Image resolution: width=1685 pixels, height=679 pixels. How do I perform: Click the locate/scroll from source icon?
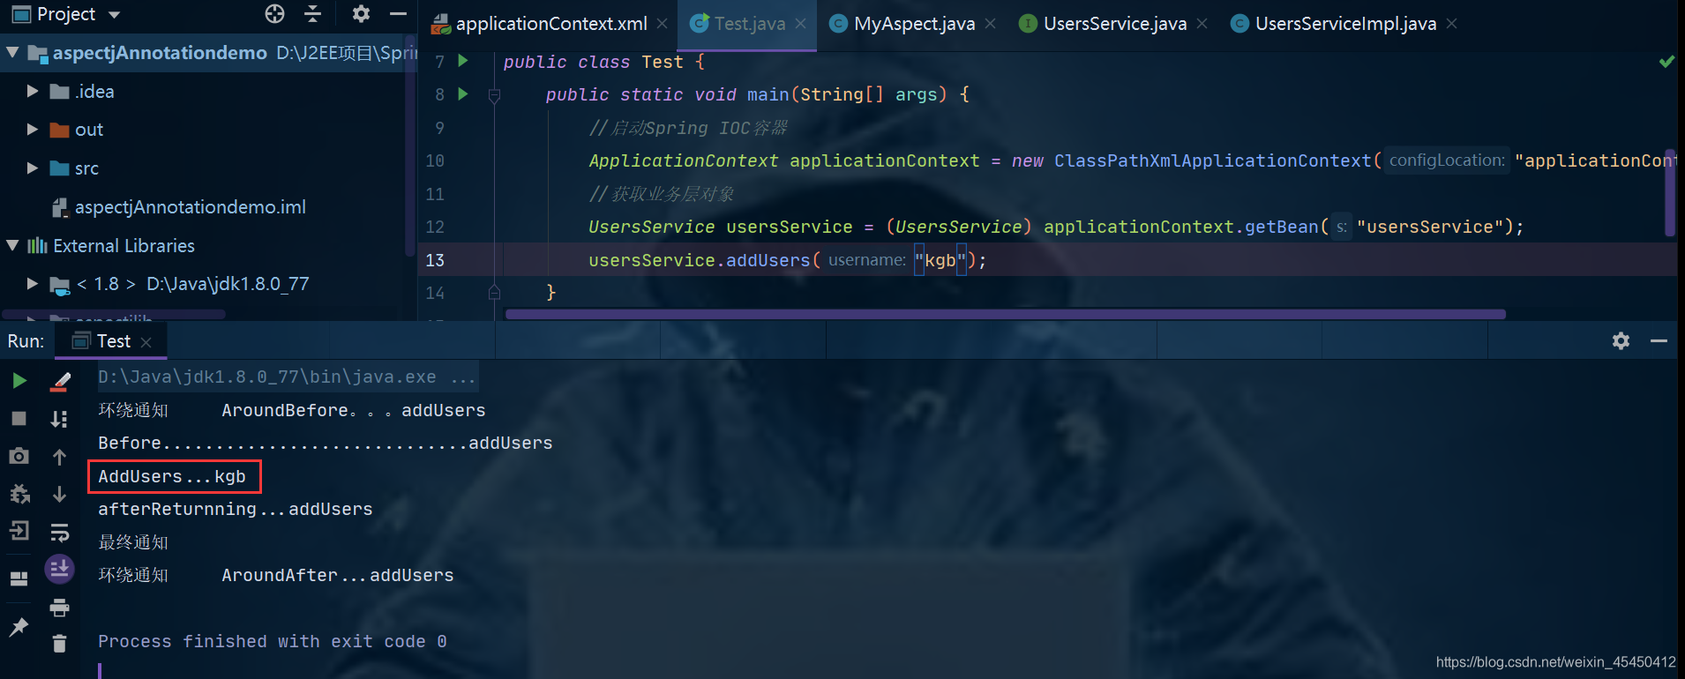point(275,13)
